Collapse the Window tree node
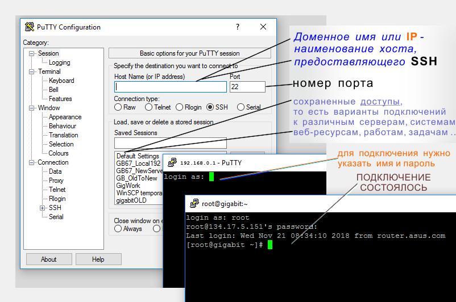This screenshot has width=456, height=302. 31,108
